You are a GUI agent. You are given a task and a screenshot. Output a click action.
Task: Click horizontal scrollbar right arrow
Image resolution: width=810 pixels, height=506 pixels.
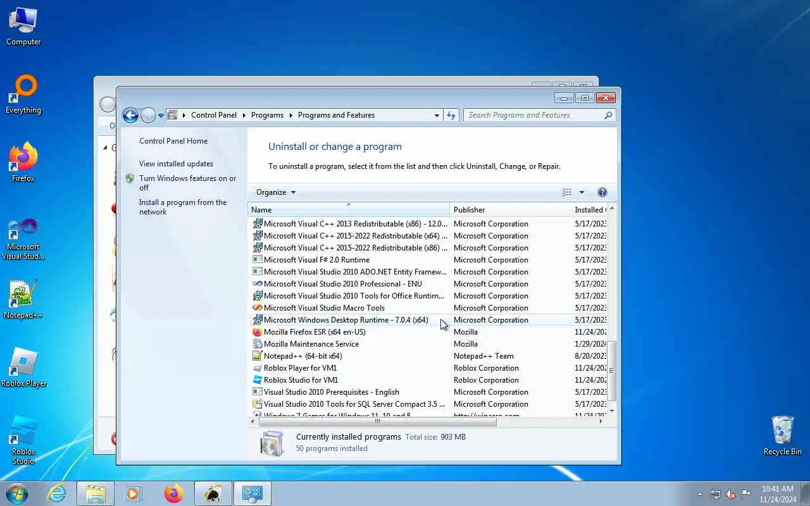click(601, 421)
